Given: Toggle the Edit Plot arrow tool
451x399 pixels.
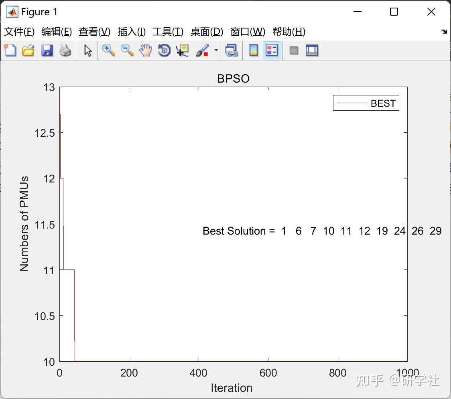Looking at the screenshot, I should (87, 50).
